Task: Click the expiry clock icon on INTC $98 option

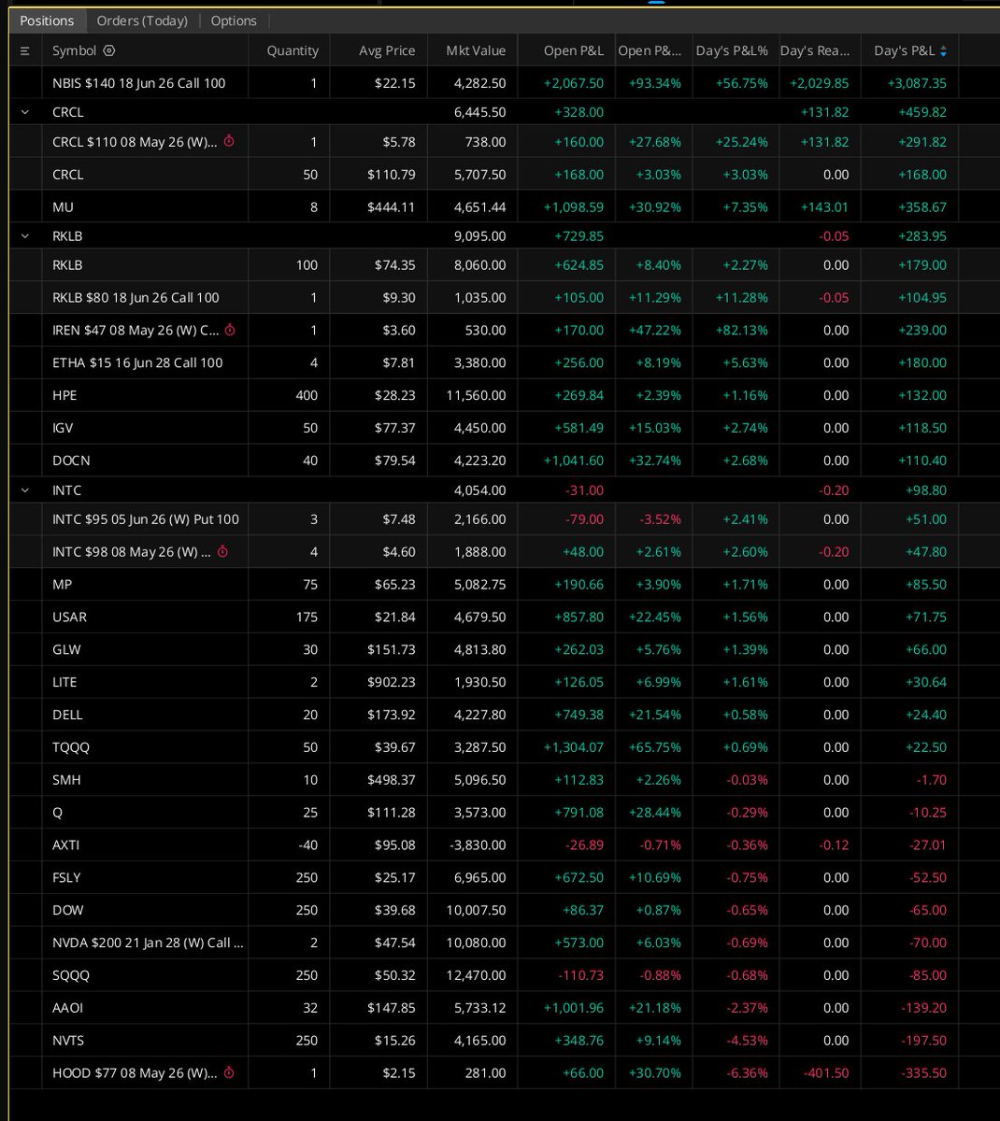Action: coord(222,552)
